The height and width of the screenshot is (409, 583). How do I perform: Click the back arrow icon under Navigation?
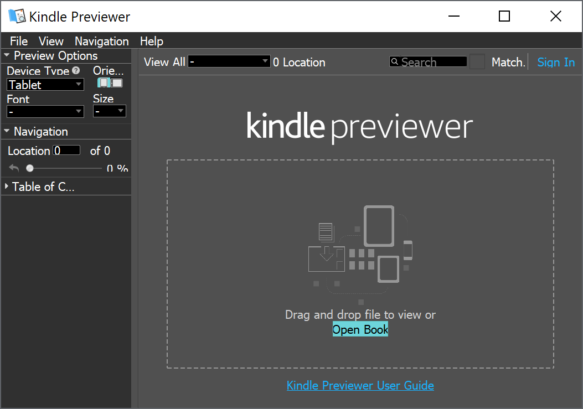point(14,168)
